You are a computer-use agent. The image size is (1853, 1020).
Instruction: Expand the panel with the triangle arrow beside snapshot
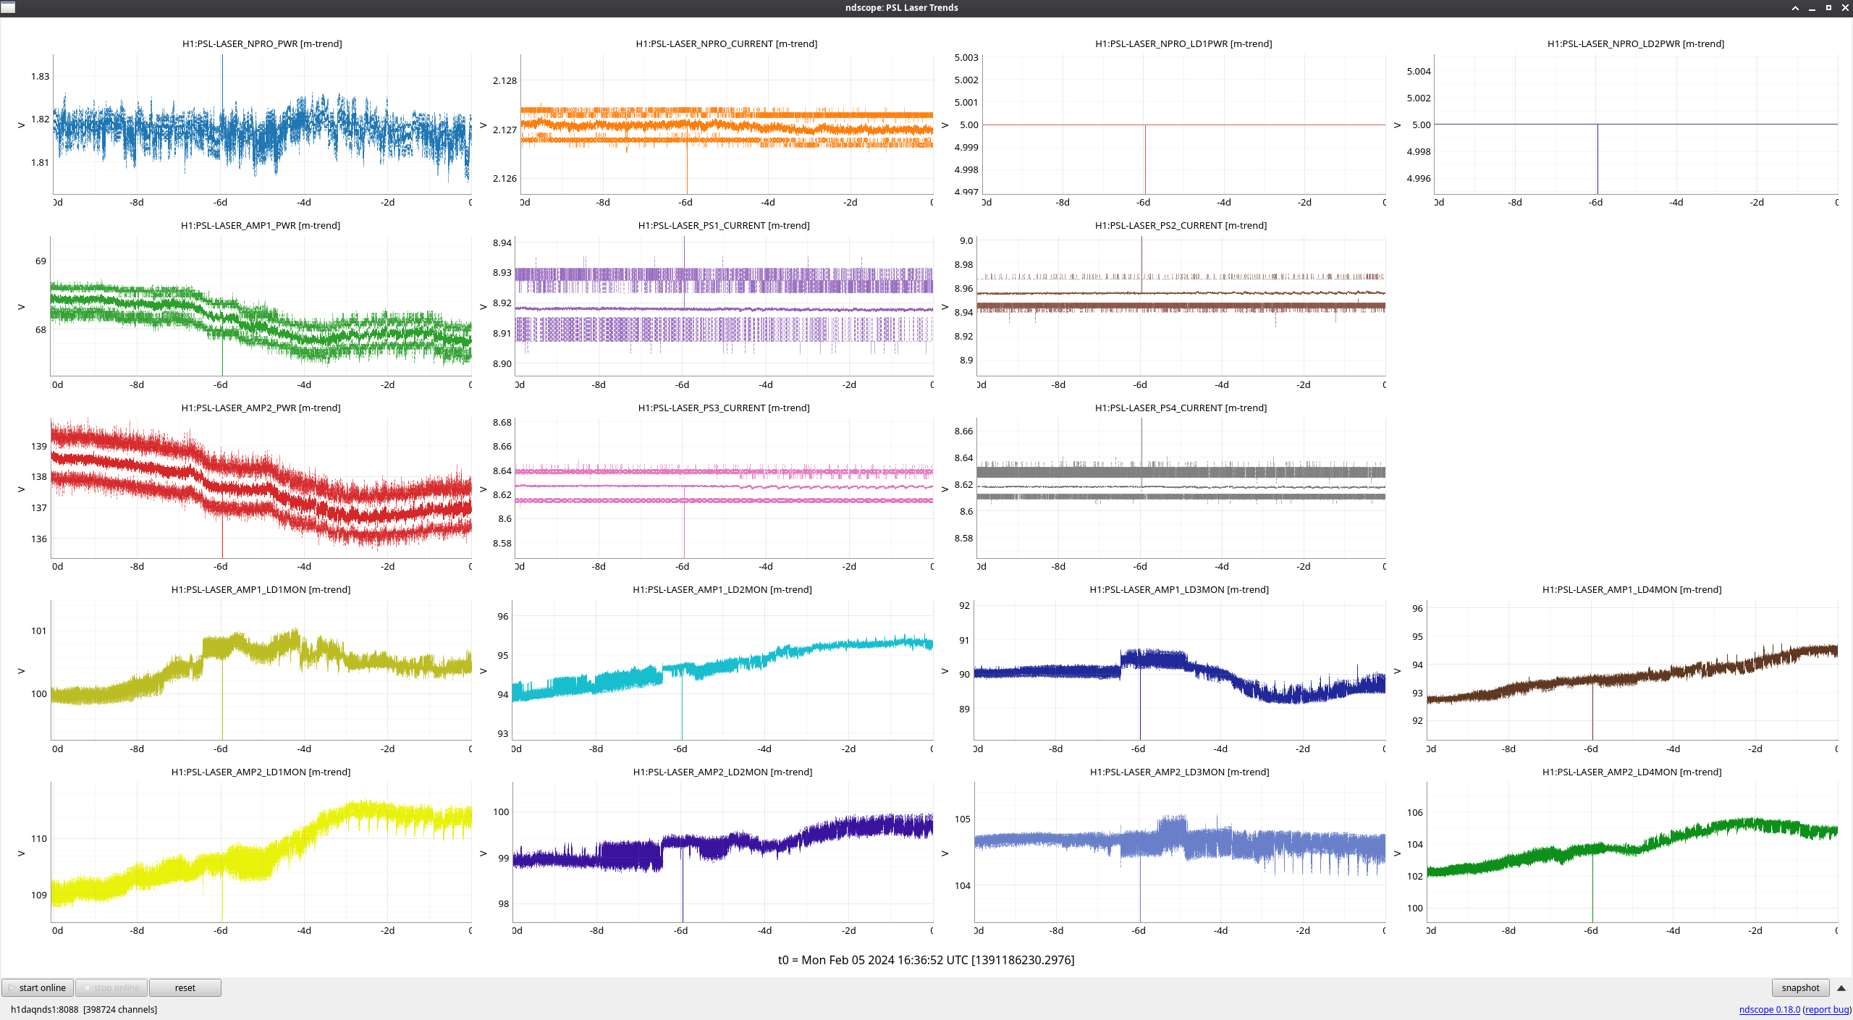click(x=1841, y=987)
